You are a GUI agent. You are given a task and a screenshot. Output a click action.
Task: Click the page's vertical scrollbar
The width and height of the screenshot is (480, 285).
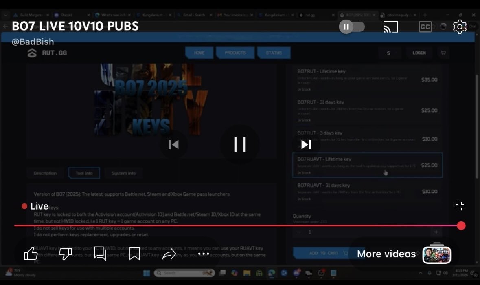pyautogui.click(x=476, y=126)
